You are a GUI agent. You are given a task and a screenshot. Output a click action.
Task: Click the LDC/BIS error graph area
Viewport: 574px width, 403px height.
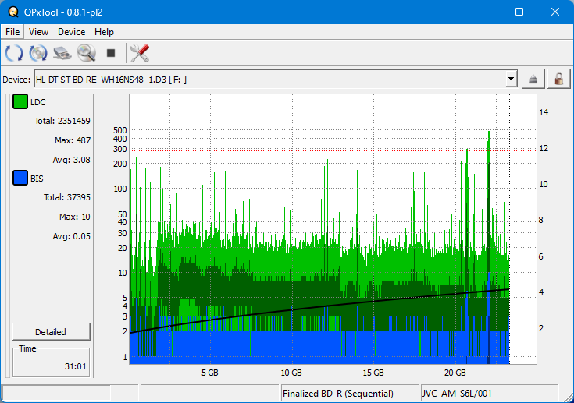coord(333,229)
